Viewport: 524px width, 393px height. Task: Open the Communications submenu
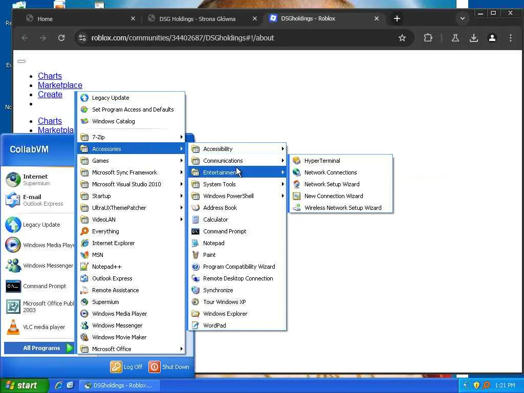[x=237, y=161]
